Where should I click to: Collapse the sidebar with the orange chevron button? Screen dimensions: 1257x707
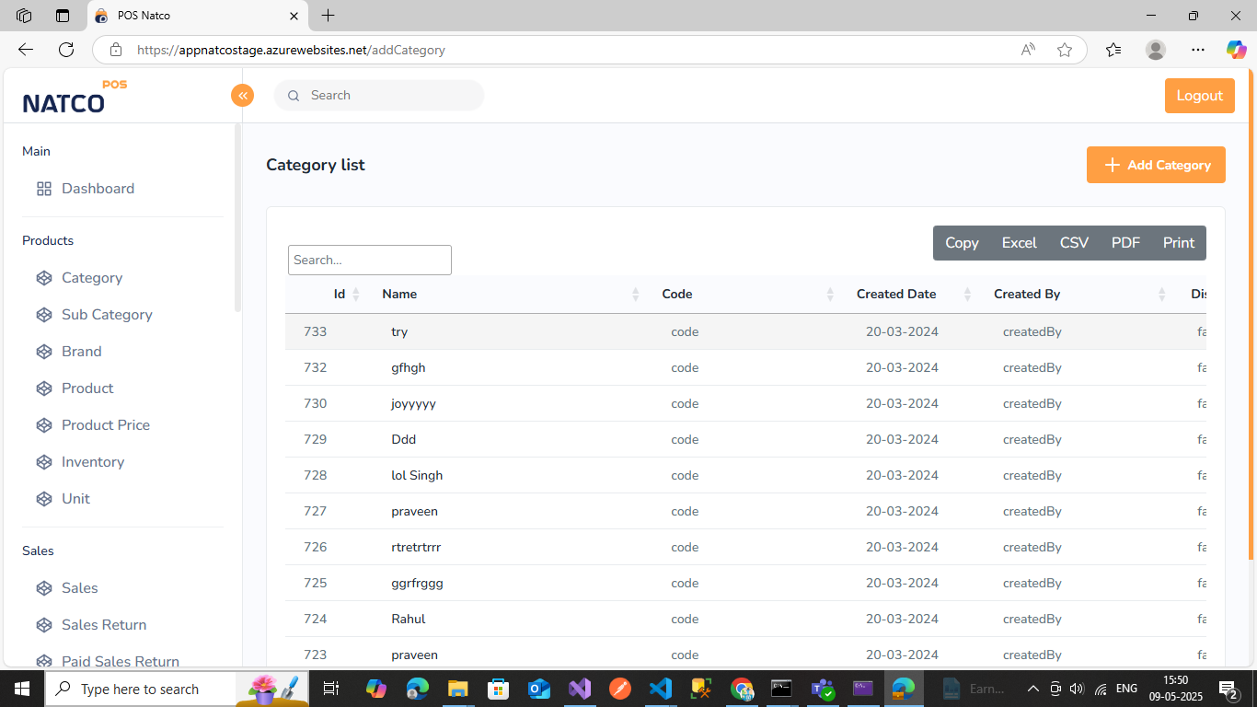click(242, 95)
